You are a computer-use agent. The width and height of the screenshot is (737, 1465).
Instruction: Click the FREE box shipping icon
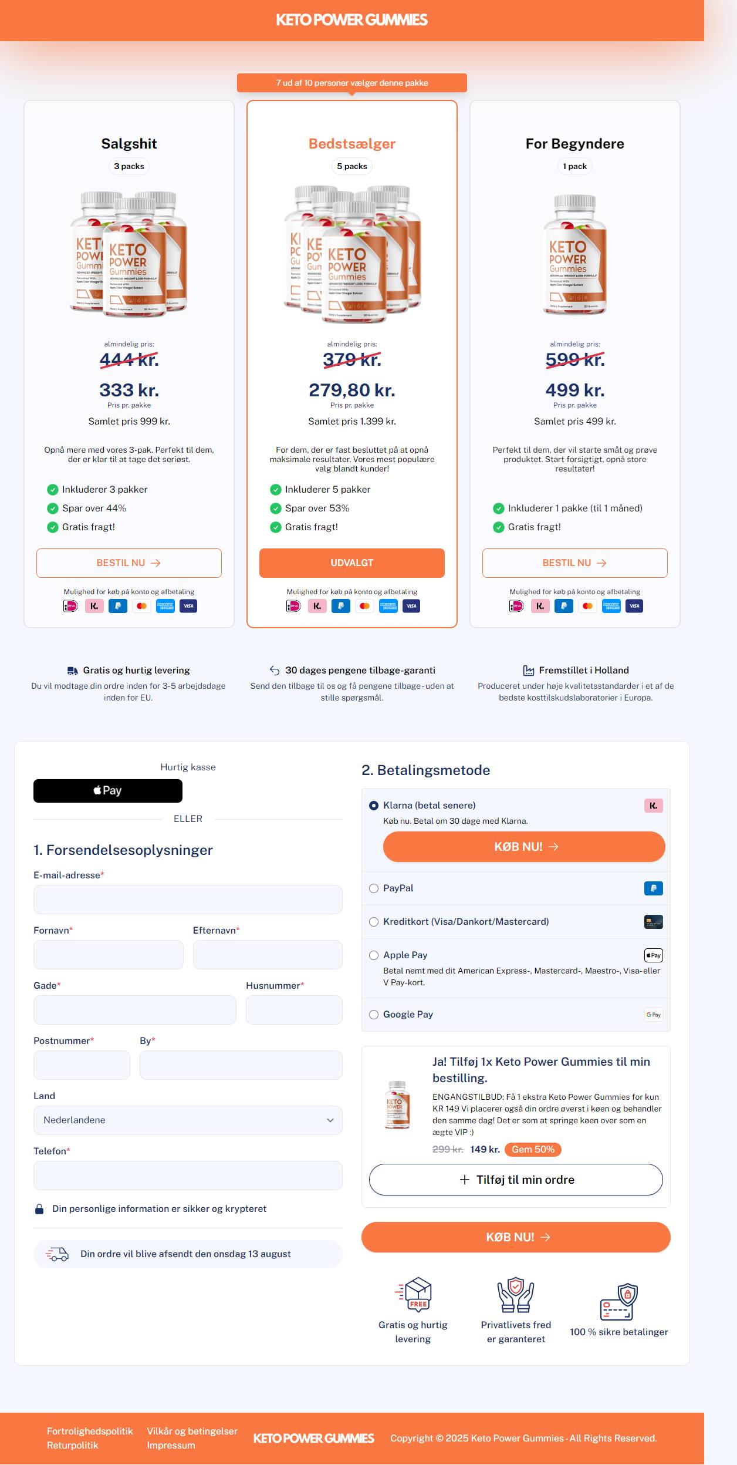tap(413, 1294)
